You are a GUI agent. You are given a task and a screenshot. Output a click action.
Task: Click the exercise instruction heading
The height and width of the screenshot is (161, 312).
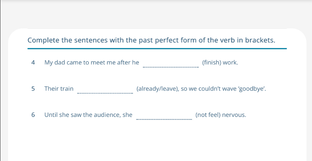tap(151, 41)
